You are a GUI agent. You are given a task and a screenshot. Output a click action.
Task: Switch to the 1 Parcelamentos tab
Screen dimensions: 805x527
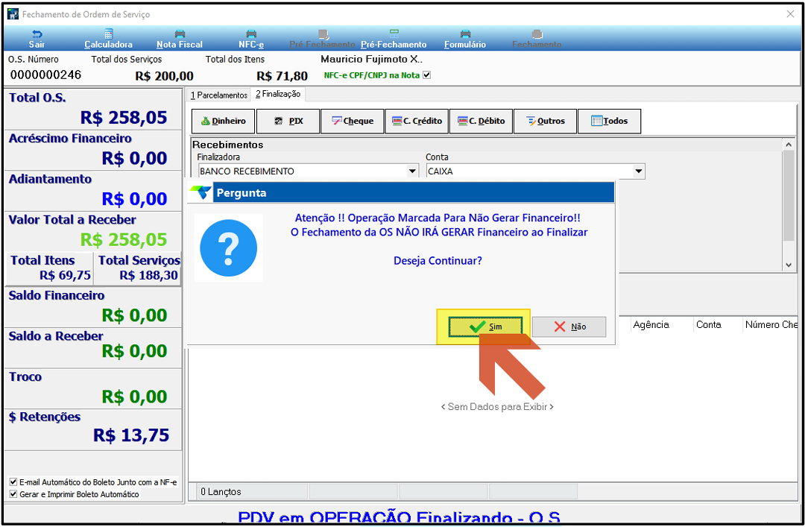pyautogui.click(x=219, y=95)
